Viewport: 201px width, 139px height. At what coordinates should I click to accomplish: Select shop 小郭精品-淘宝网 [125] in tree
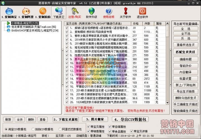click(25, 23)
